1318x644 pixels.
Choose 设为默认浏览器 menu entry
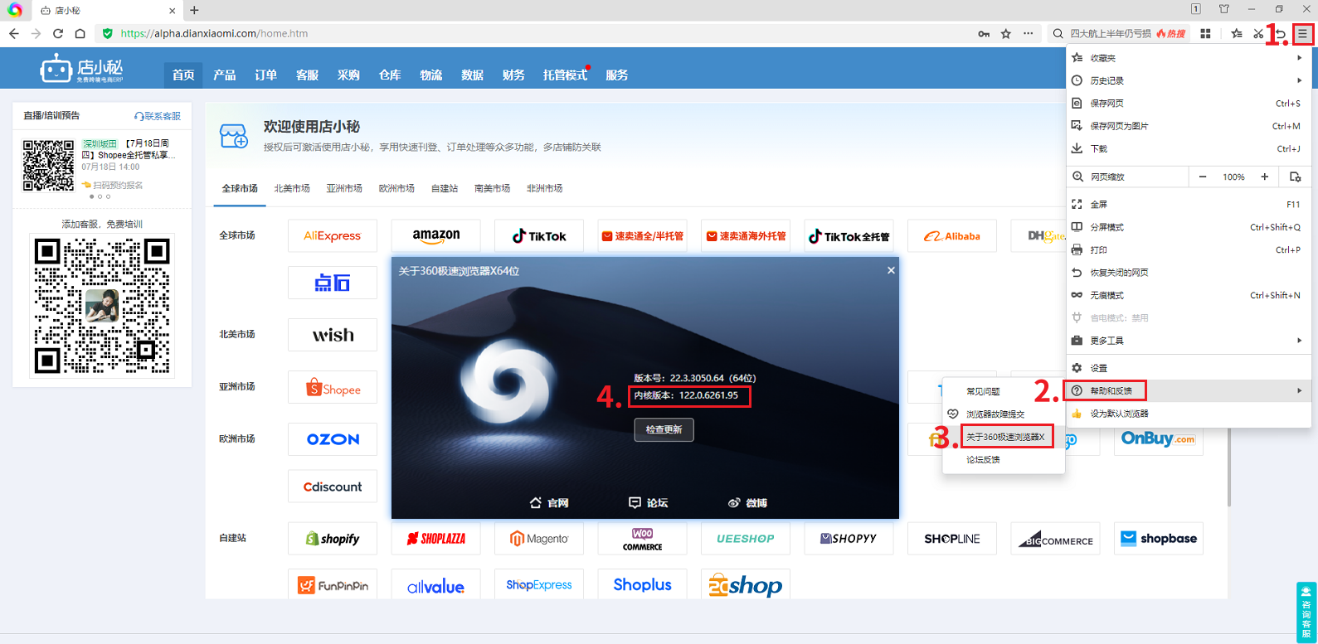[1188, 414]
